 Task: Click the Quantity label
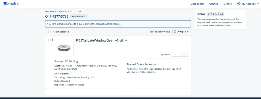coord(166,54)
